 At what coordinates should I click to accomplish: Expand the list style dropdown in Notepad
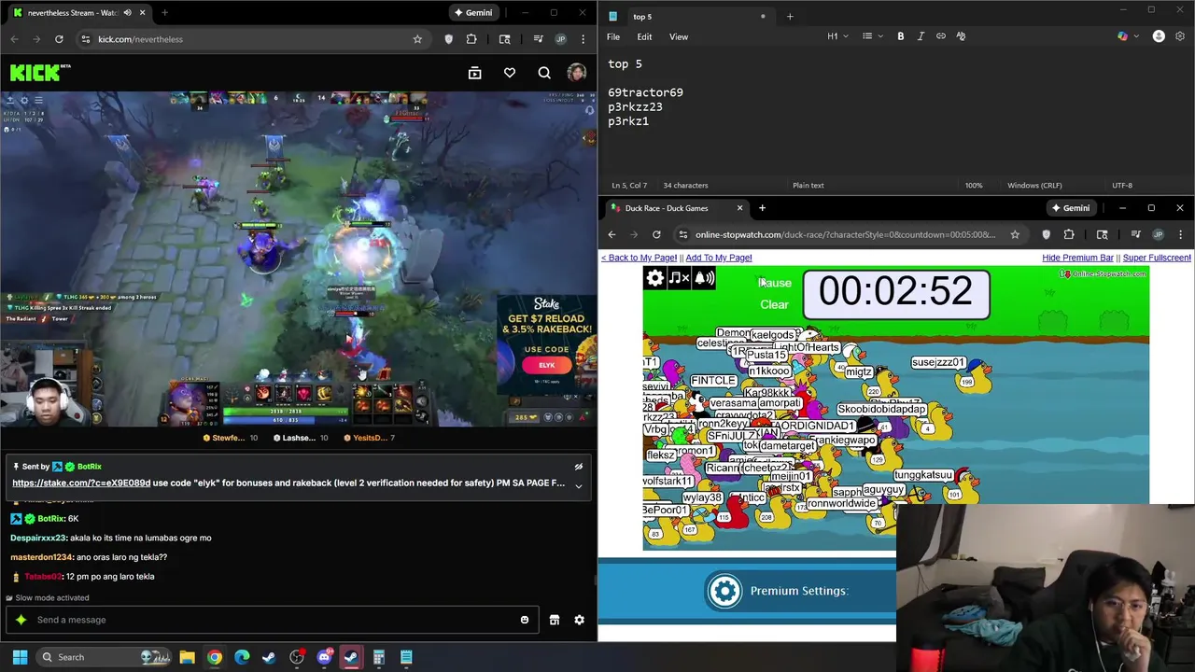click(872, 36)
